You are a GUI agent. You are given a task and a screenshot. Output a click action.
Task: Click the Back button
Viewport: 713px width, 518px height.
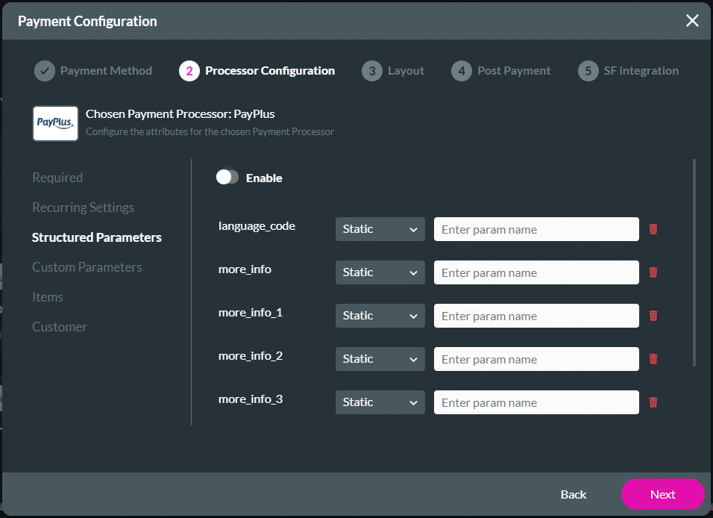[573, 494]
